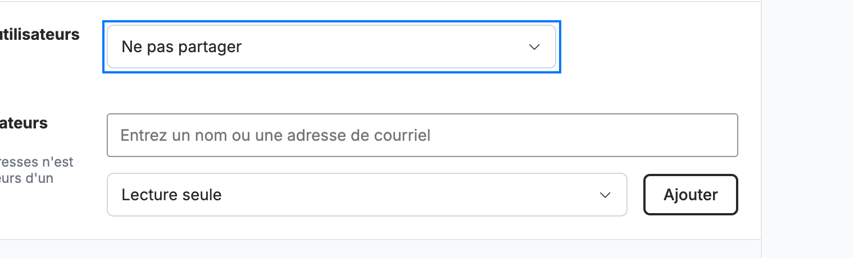This screenshot has height=258, width=854.
Task: Select the "Ne pas partager" text
Action: [x=181, y=47]
